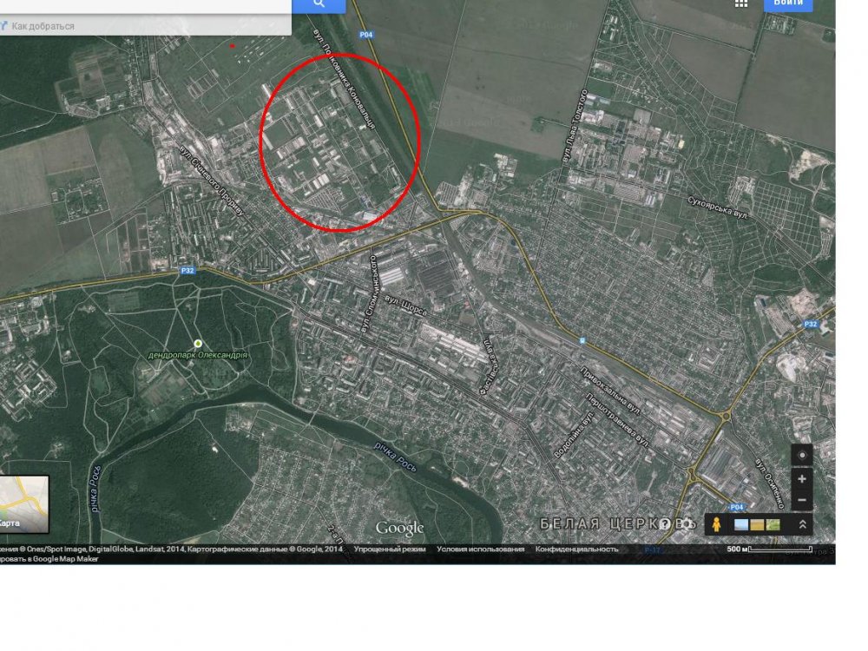Image resolution: width=868 pixels, height=651 pixels.
Task: Open the green imagery thumbnail
Action: (773, 524)
